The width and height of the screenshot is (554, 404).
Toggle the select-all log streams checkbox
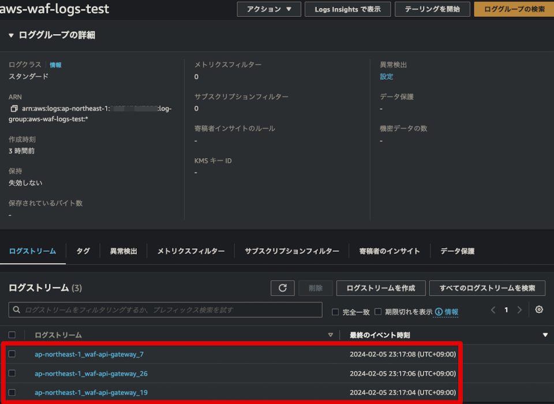pos(12,335)
